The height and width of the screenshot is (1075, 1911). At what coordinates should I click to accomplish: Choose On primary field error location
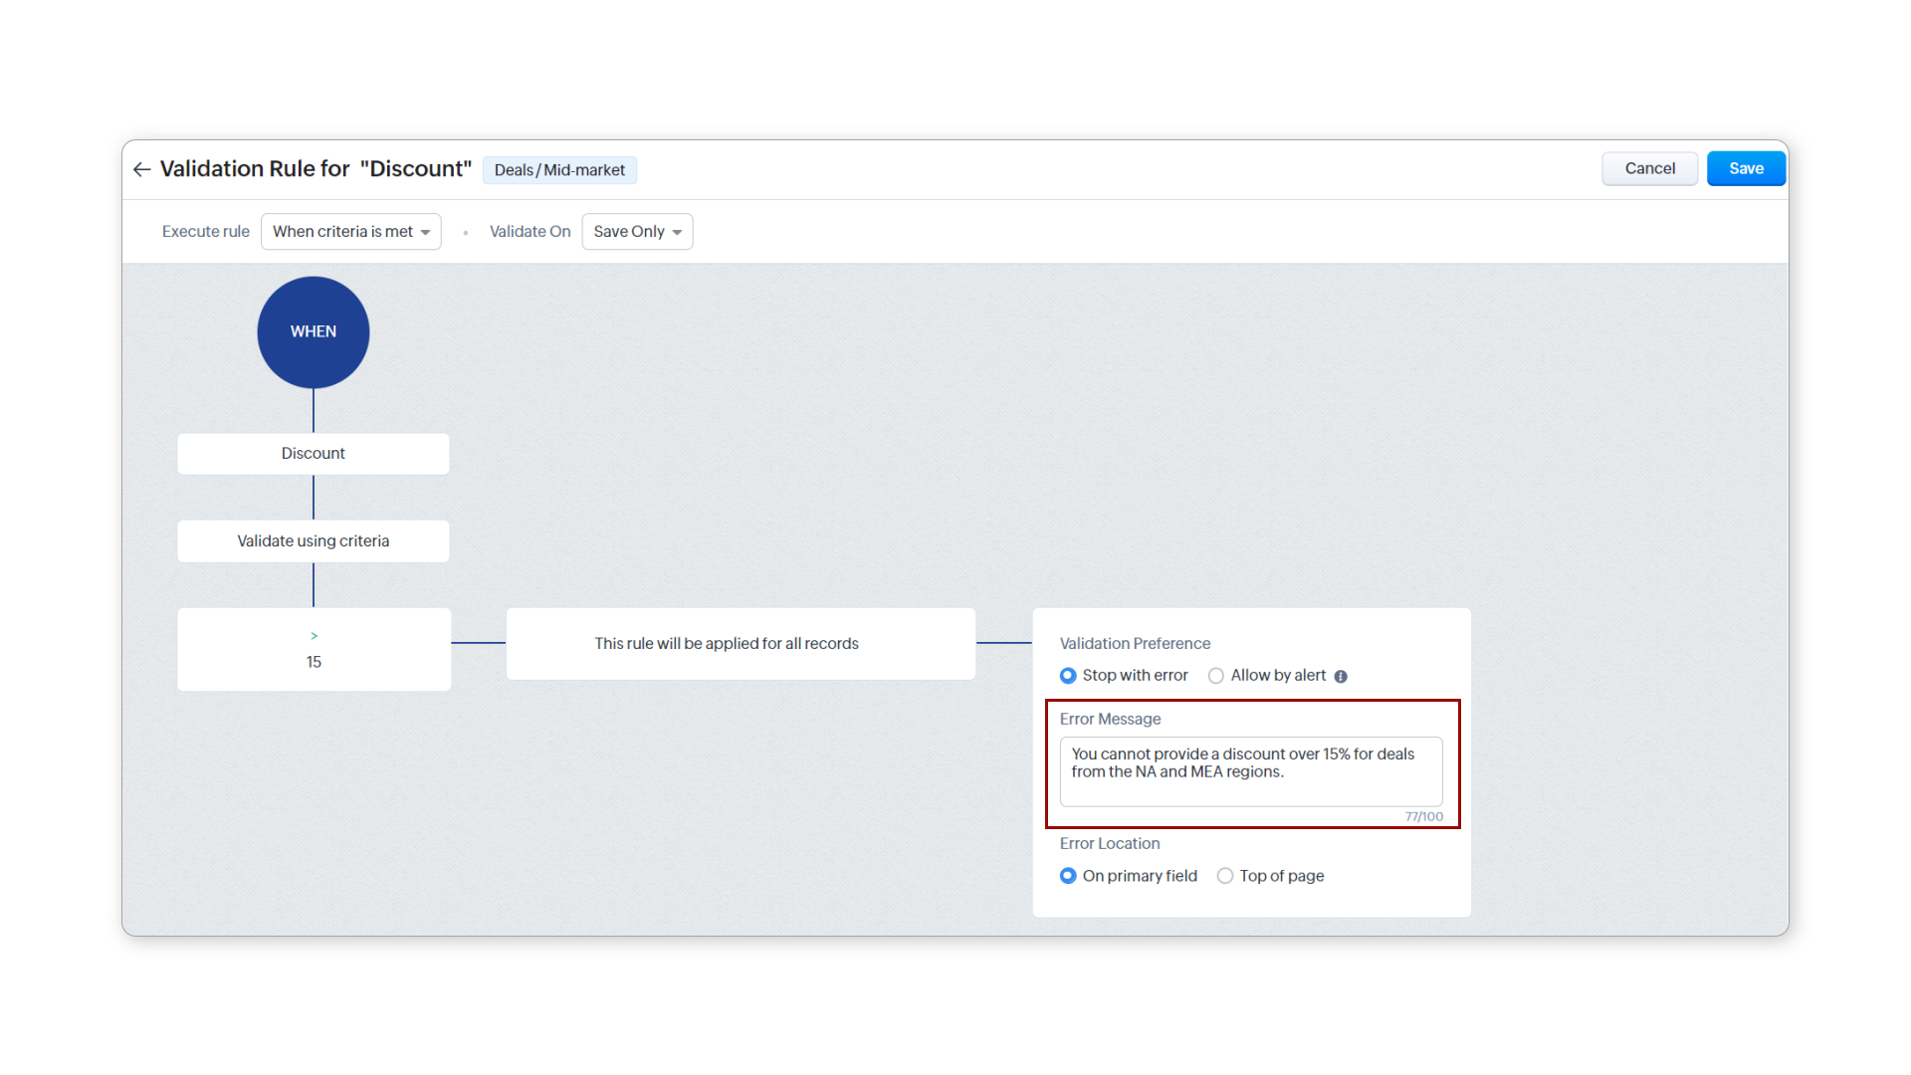pyautogui.click(x=1068, y=876)
